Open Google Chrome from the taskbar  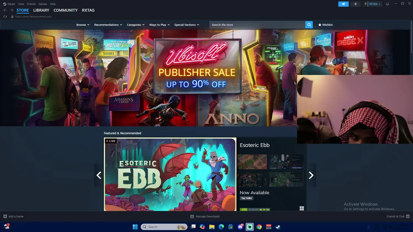[x=259, y=227]
